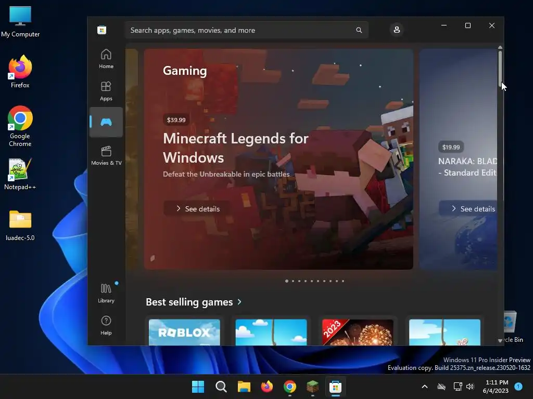The image size is (533, 399).
Task: Click Microsoft Store taskbar icon
Action: point(336,387)
